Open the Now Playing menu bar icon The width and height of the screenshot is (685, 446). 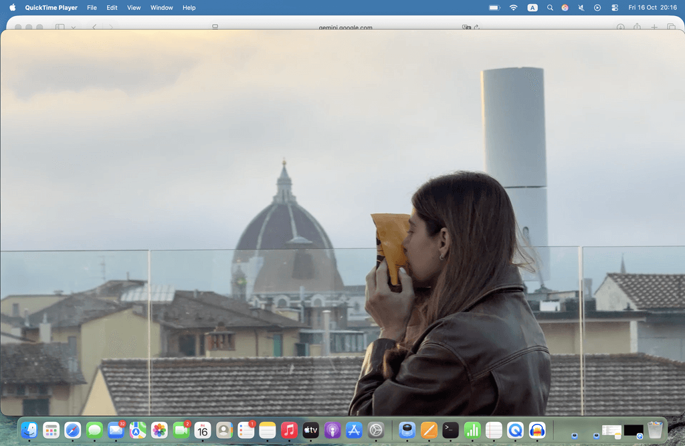tap(597, 8)
